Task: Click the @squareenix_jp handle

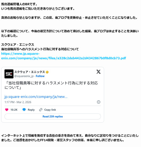Action: pos(24,76)
